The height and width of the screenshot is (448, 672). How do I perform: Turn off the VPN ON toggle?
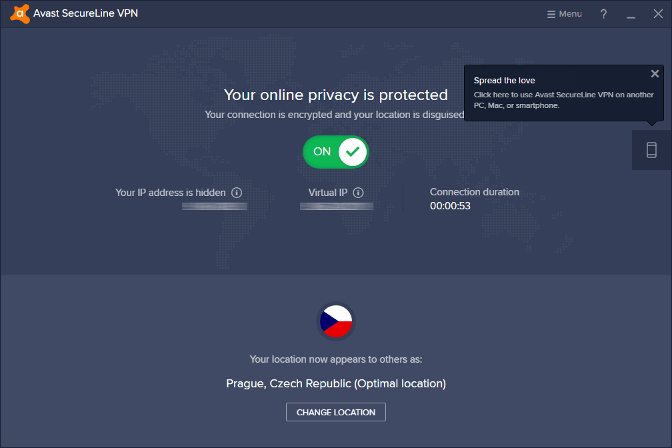pos(335,152)
